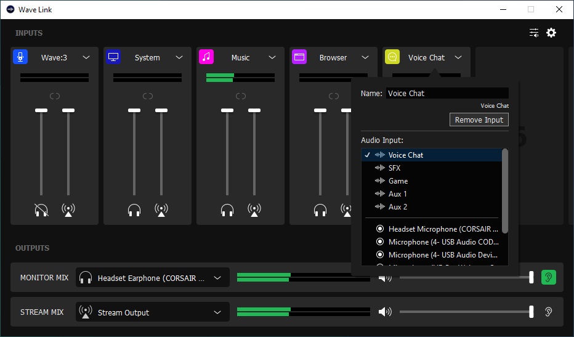Select Game as audio input

(x=432, y=181)
